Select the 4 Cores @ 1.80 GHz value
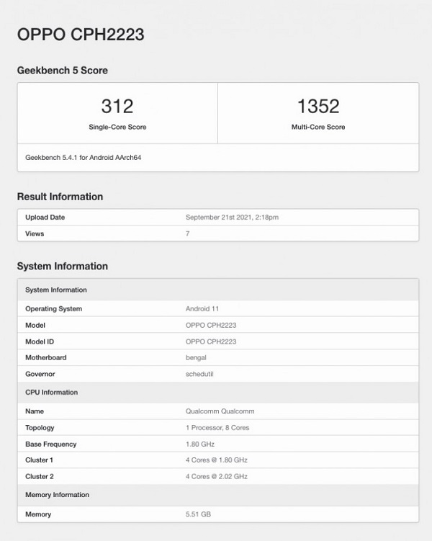432x541 pixels. click(217, 460)
